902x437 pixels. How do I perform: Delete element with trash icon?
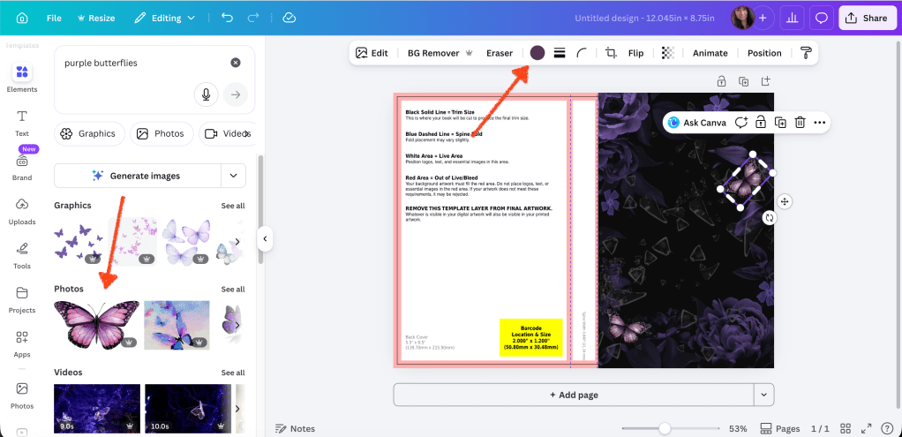pyautogui.click(x=800, y=123)
